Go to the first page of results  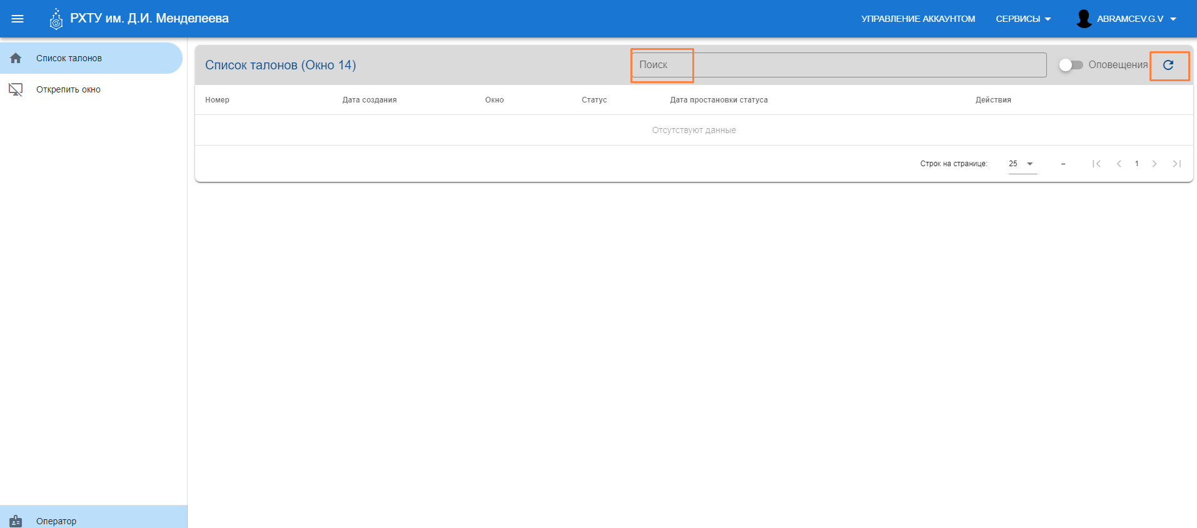coord(1096,164)
